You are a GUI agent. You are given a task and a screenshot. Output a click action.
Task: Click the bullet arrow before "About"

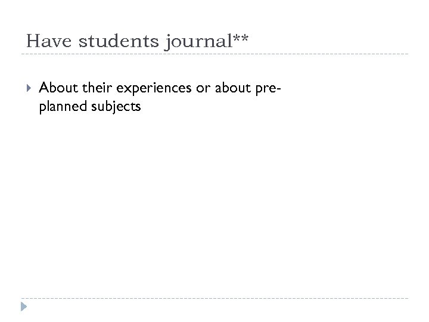coord(24,89)
